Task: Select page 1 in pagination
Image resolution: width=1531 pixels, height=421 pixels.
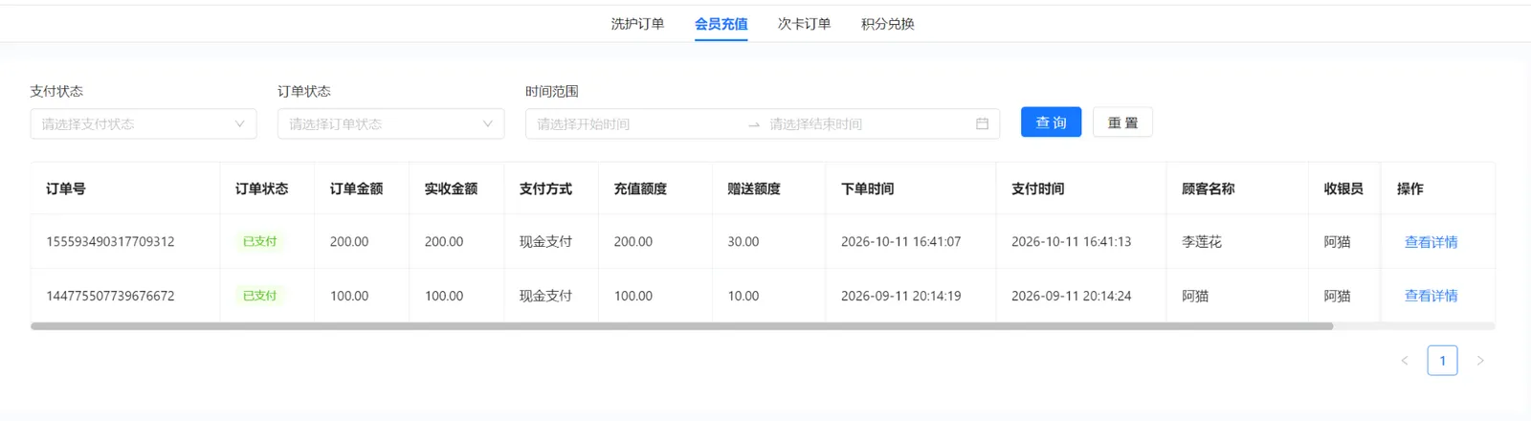Action: tap(1442, 361)
